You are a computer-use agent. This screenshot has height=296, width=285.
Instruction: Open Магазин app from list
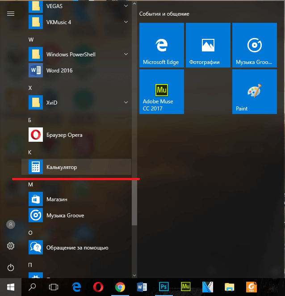(x=76, y=199)
